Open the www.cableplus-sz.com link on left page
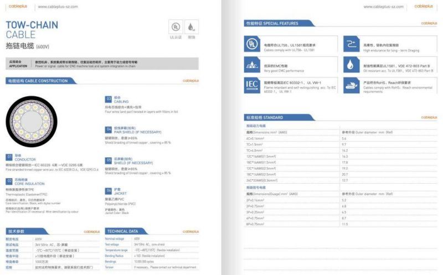 [58, 7]
